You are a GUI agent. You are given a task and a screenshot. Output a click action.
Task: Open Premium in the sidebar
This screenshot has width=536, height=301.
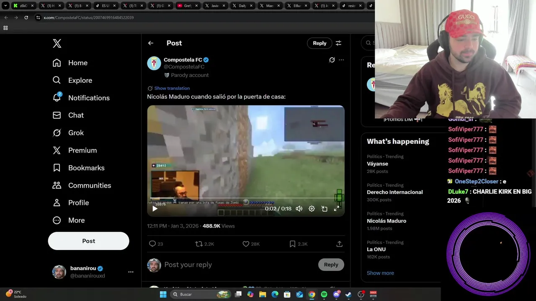75,150
